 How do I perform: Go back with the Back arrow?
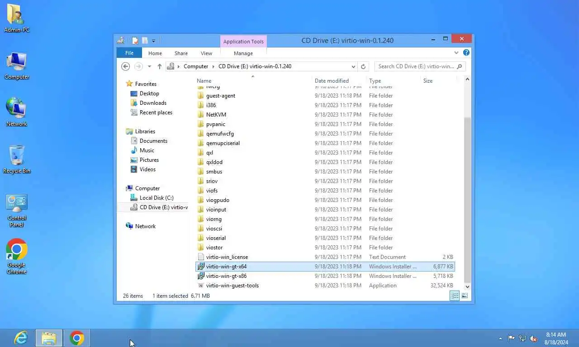(x=126, y=66)
